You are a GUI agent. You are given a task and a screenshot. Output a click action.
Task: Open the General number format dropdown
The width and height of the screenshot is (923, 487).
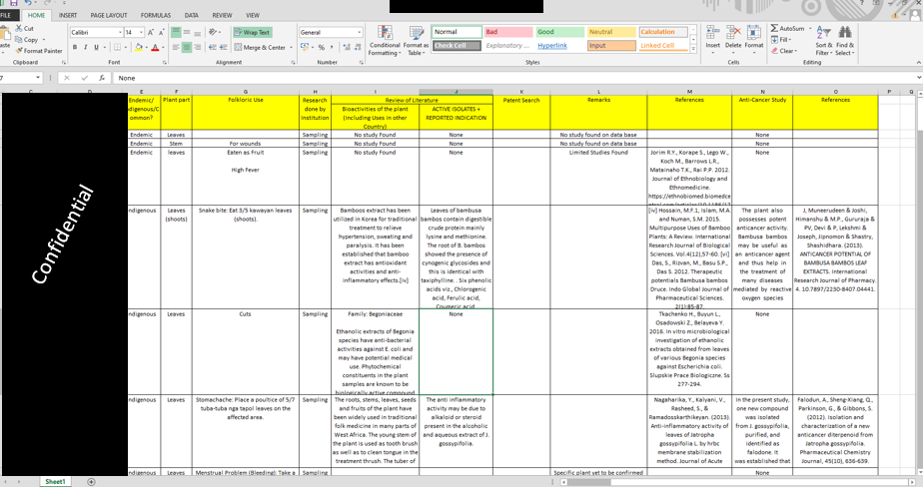[x=360, y=32]
